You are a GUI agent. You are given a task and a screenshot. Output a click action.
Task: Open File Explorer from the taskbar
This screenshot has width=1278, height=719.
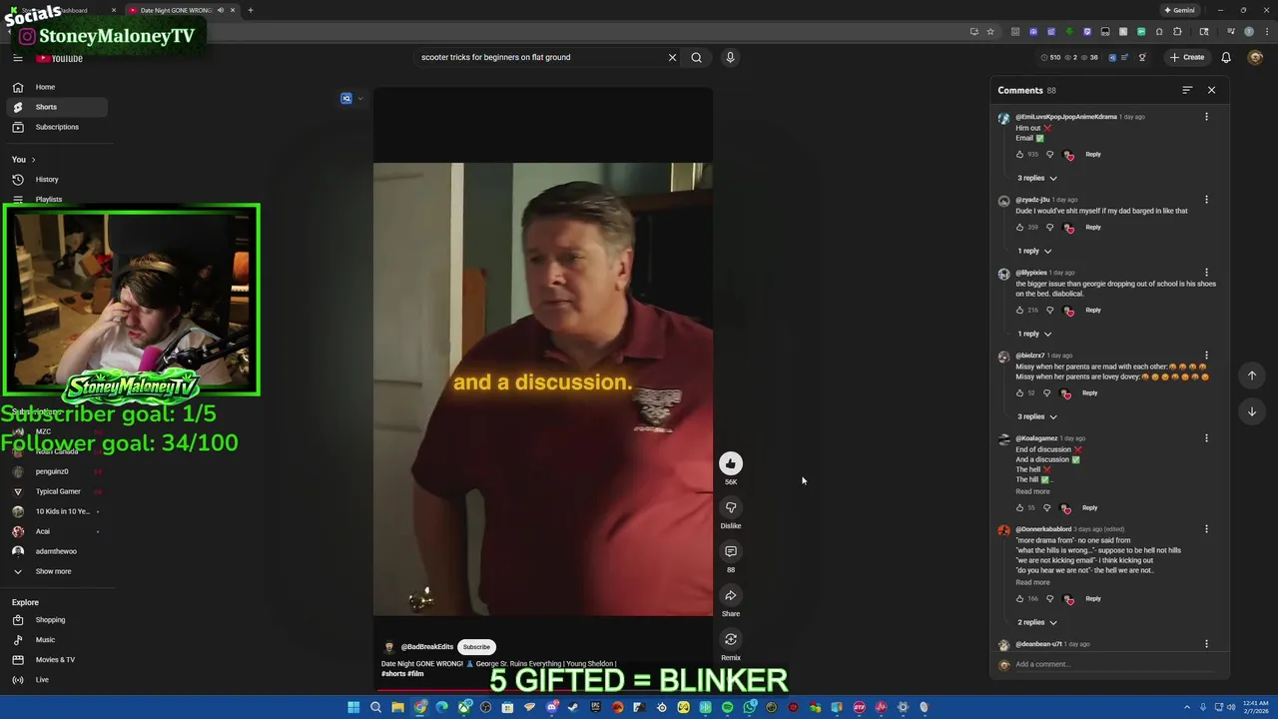click(397, 707)
